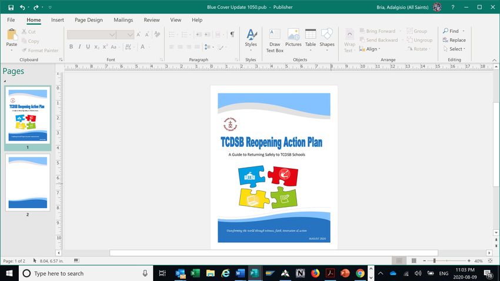Toggle Italic formatting

(x=79, y=46)
